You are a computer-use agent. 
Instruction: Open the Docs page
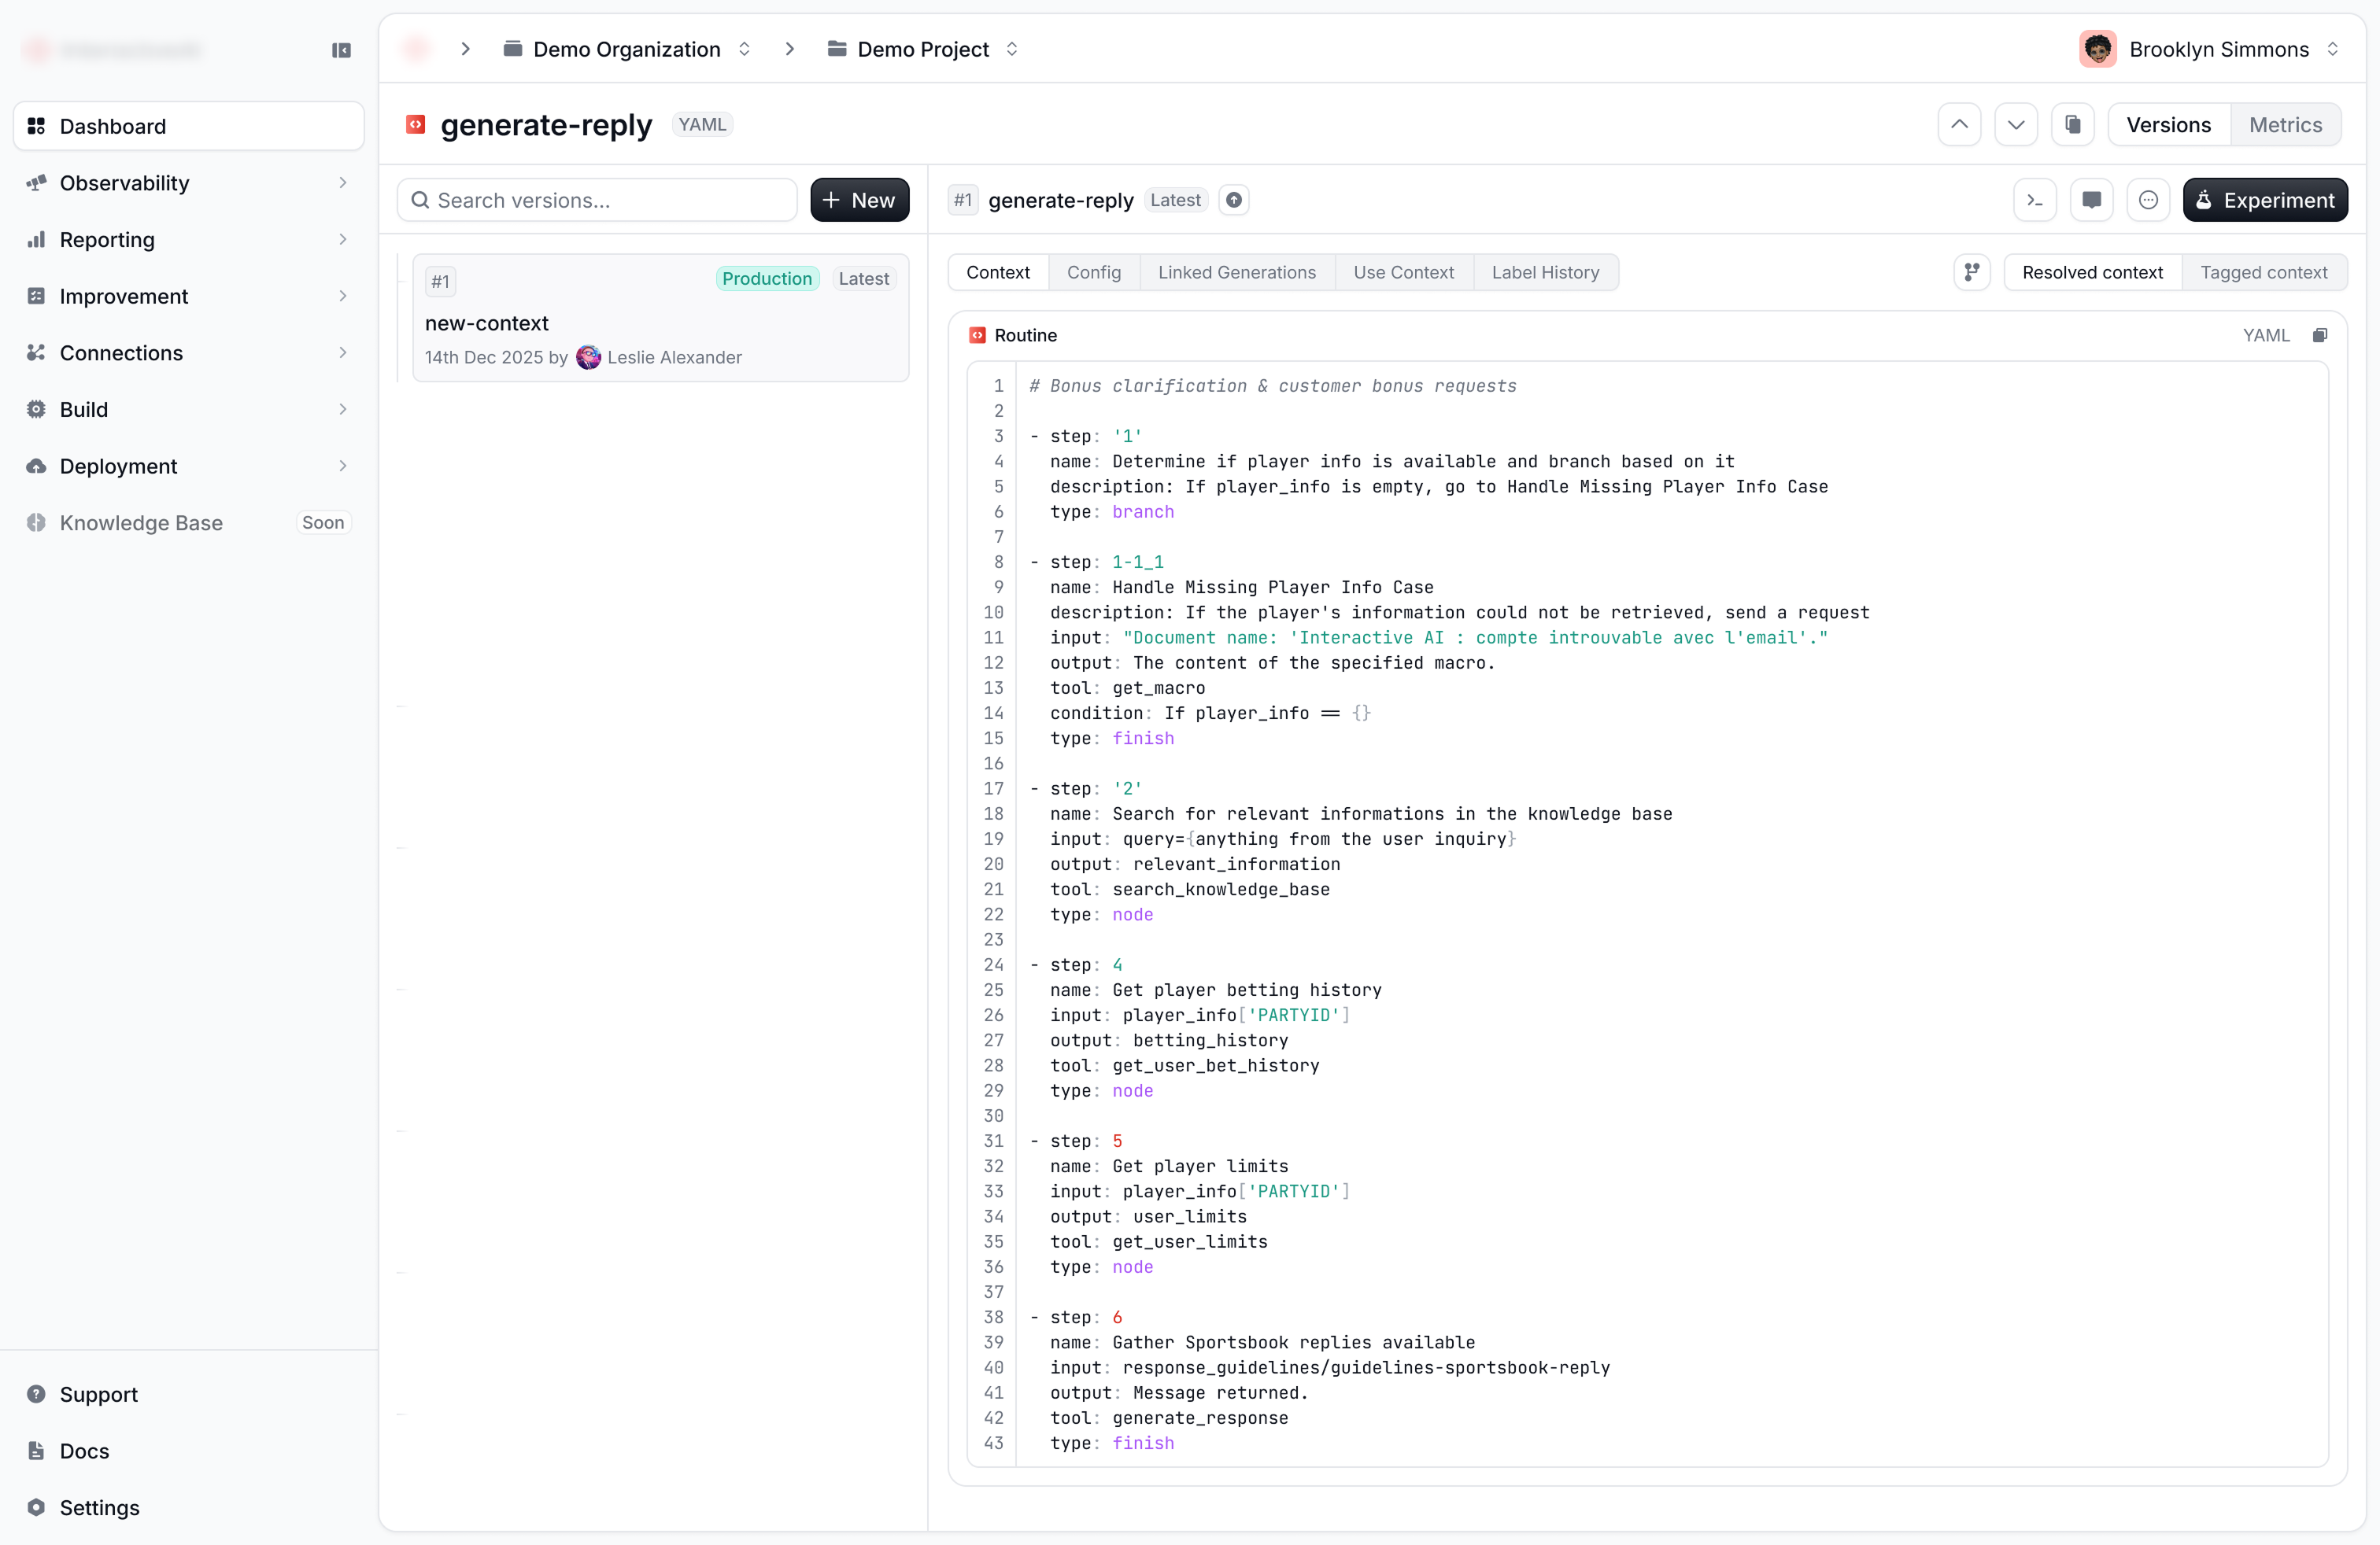(188, 1451)
